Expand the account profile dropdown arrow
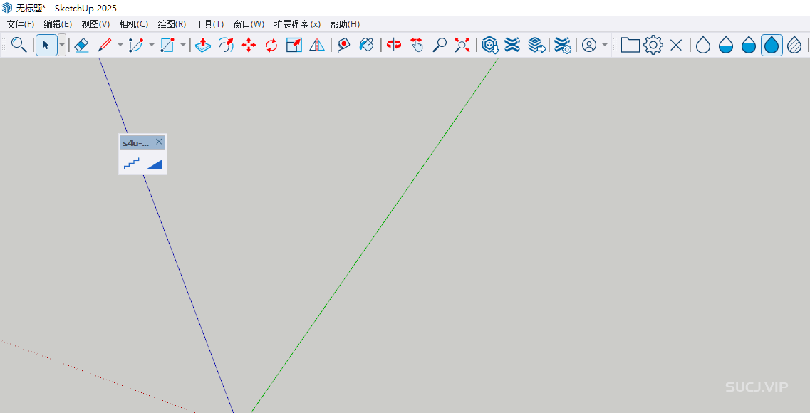Screen dimensions: 810x413 tap(605, 45)
